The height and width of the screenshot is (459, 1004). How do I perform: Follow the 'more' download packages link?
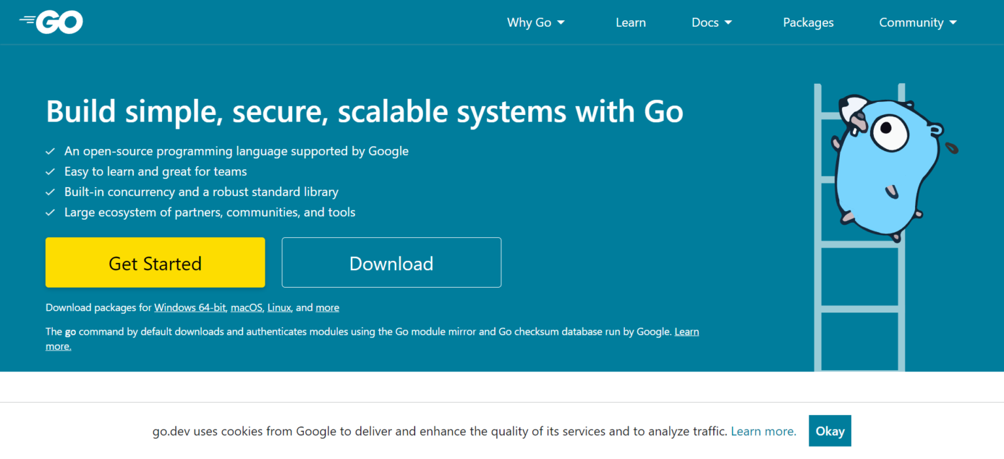(327, 307)
